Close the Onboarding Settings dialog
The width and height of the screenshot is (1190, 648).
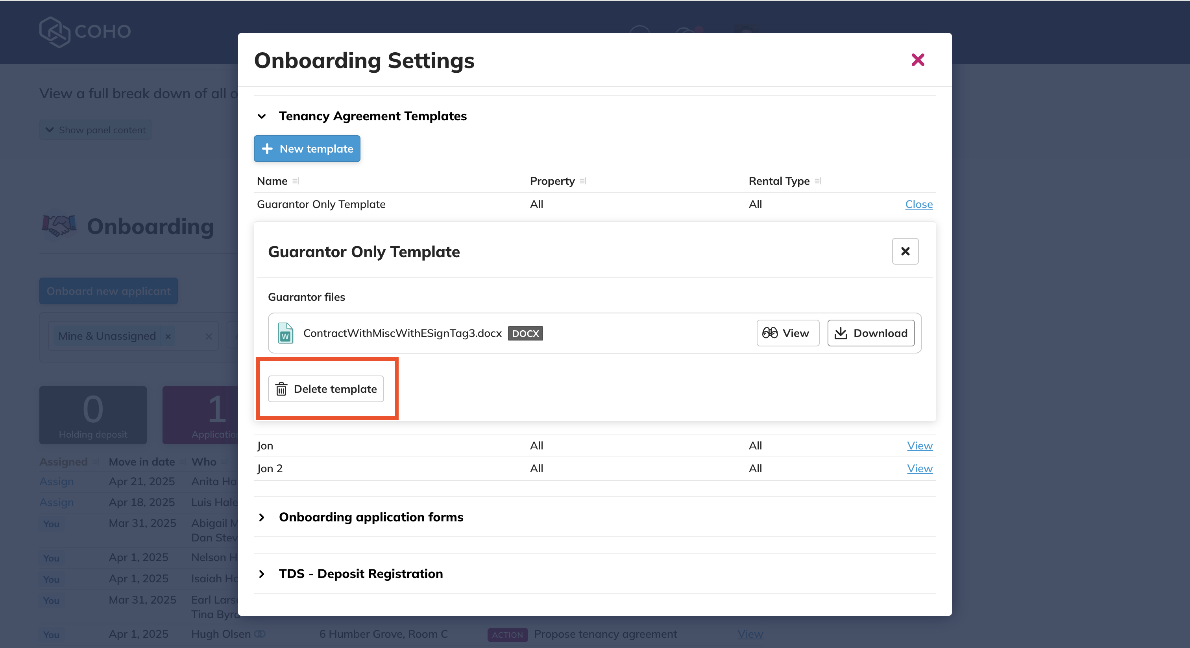coord(917,59)
